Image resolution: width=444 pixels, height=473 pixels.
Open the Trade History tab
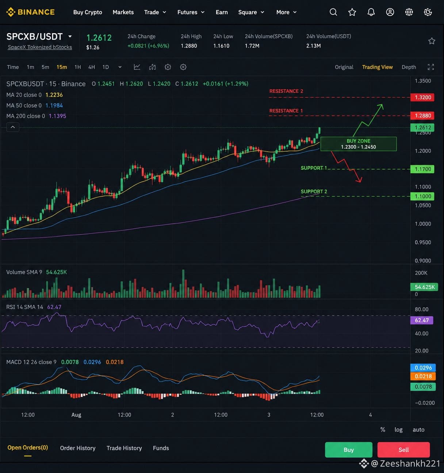(x=124, y=448)
